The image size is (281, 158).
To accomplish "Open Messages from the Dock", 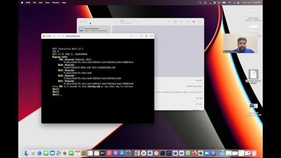I will point(46,153).
